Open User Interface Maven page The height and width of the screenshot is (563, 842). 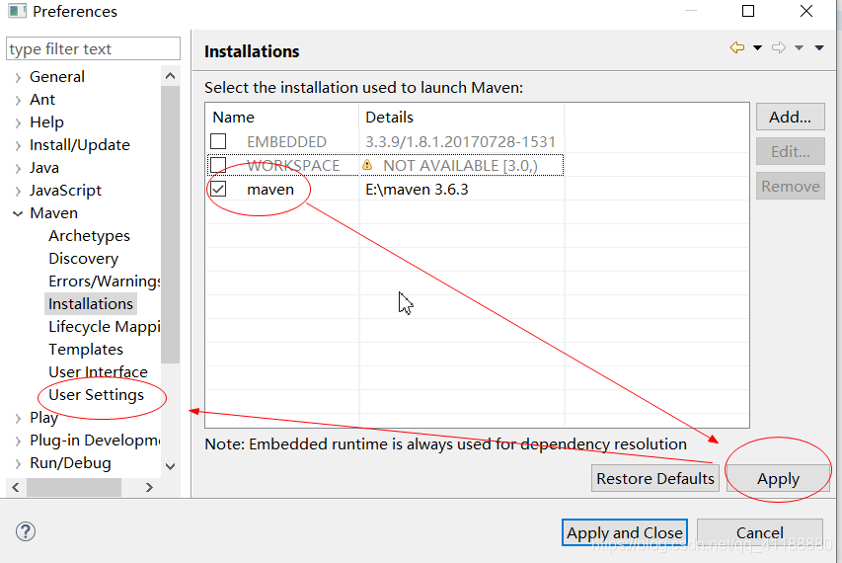coord(99,371)
